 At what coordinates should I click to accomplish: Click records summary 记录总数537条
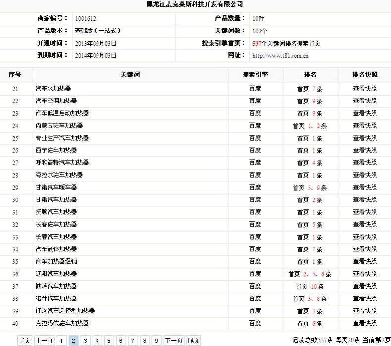click(x=312, y=340)
